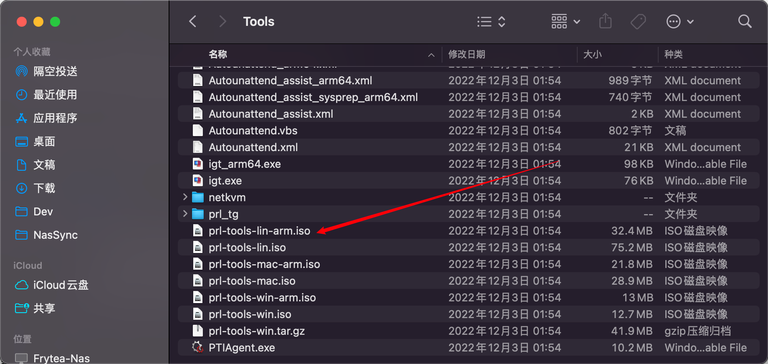Click the forward navigation chevron
768x364 pixels.
click(x=222, y=21)
